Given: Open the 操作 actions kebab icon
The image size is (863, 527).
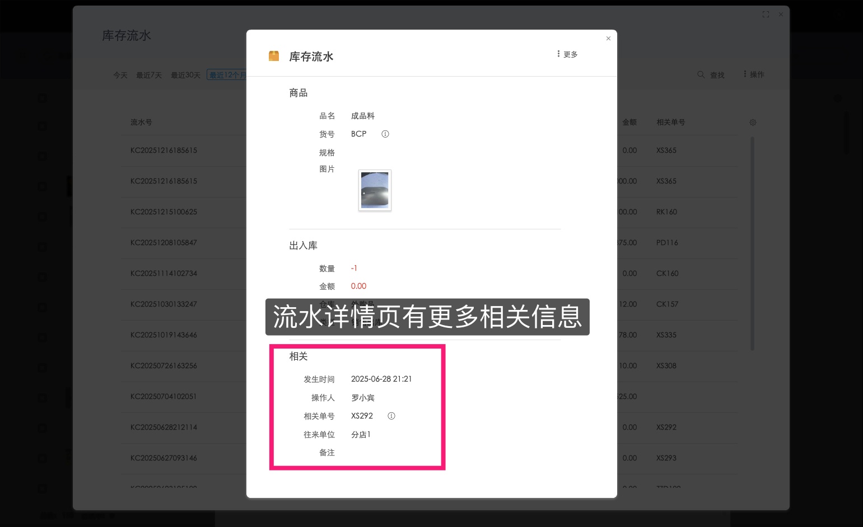Looking at the screenshot, I should pyautogui.click(x=745, y=74).
